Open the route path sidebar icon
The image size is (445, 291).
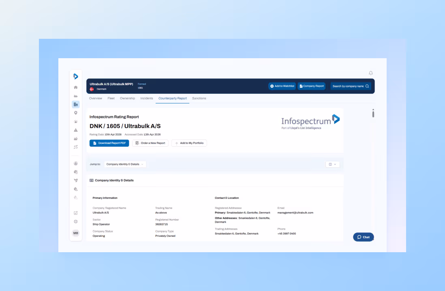pos(76,147)
